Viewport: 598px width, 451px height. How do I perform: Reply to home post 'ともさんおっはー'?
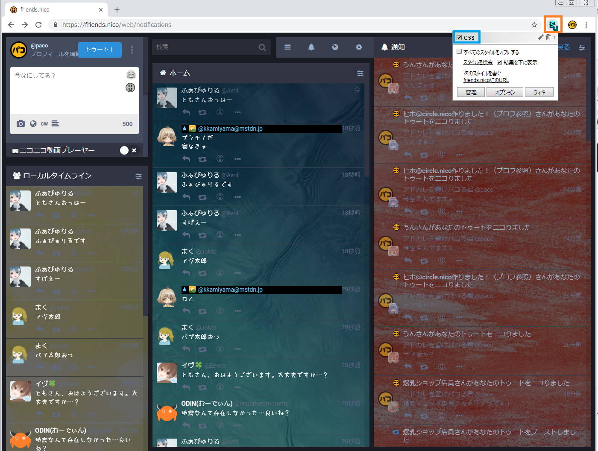(x=186, y=112)
